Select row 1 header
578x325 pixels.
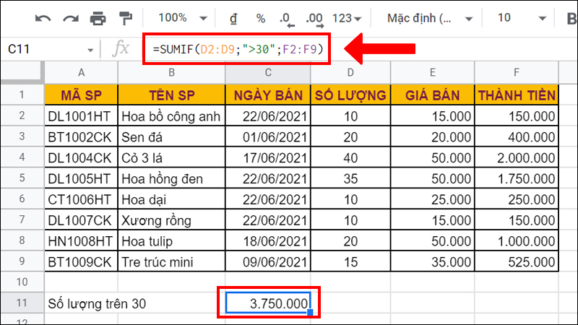pyautogui.click(x=22, y=95)
